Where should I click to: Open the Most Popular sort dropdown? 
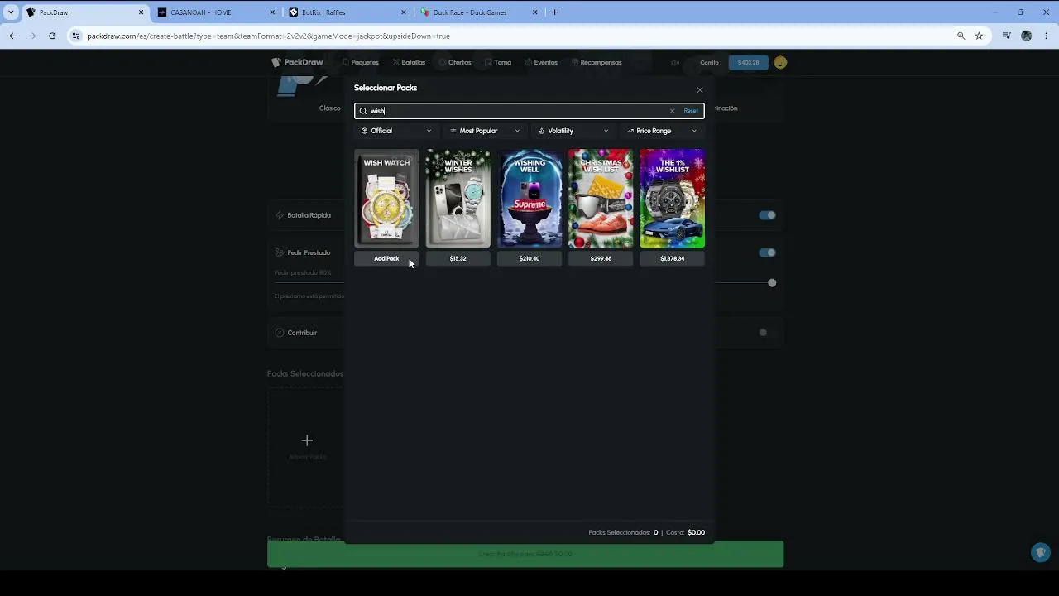pos(485,131)
